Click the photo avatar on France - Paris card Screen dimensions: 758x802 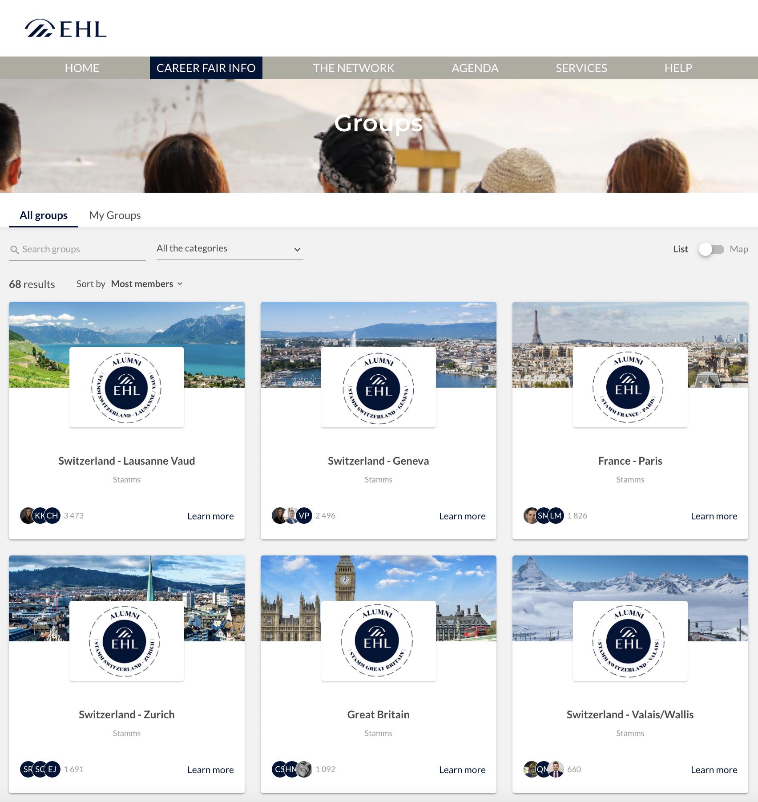531,515
